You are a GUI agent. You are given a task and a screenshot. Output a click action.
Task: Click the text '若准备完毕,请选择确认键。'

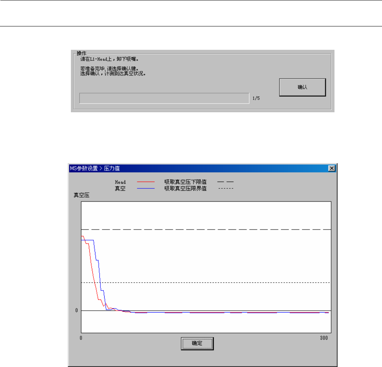pyautogui.click(x=109, y=69)
